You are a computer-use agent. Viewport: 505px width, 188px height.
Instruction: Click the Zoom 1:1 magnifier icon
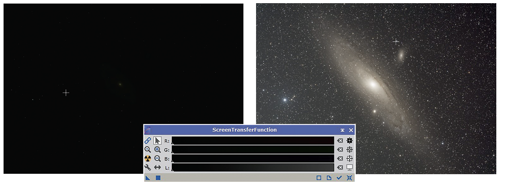point(148,150)
